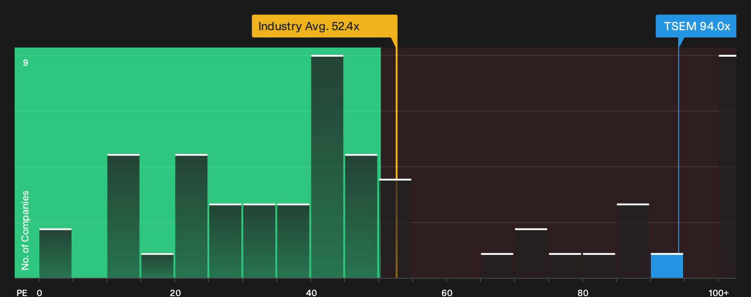
Task: Select the histogram bar at PE 75-80
Action: click(565, 265)
